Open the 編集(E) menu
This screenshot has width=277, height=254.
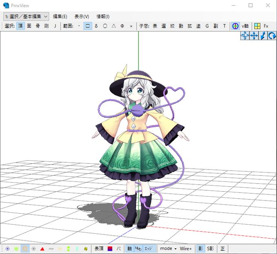click(60, 16)
